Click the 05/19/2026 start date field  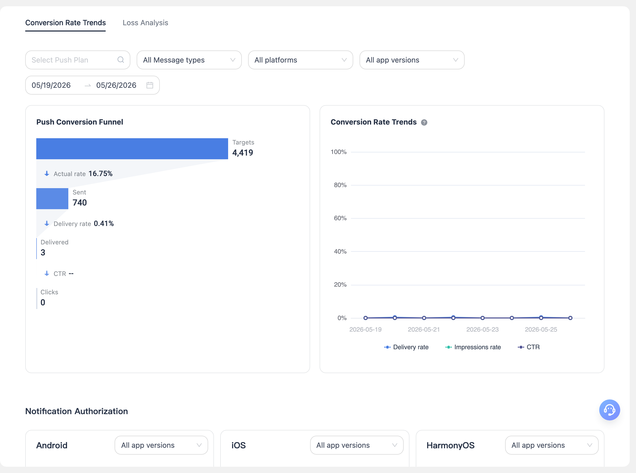point(51,85)
